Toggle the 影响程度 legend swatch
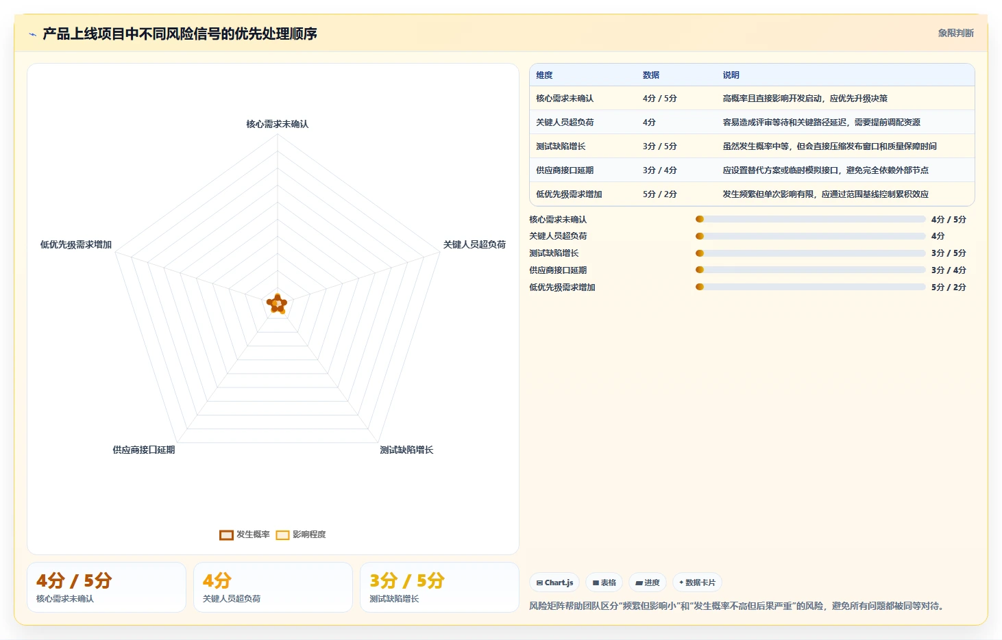 point(282,535)
